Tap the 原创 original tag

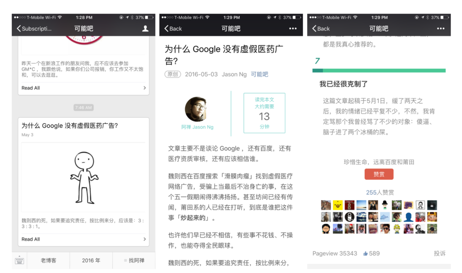[x=173, y=74]
